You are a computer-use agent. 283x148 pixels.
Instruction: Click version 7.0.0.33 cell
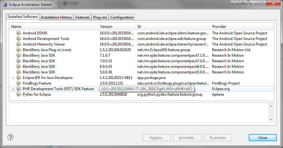tap(106, 61)
